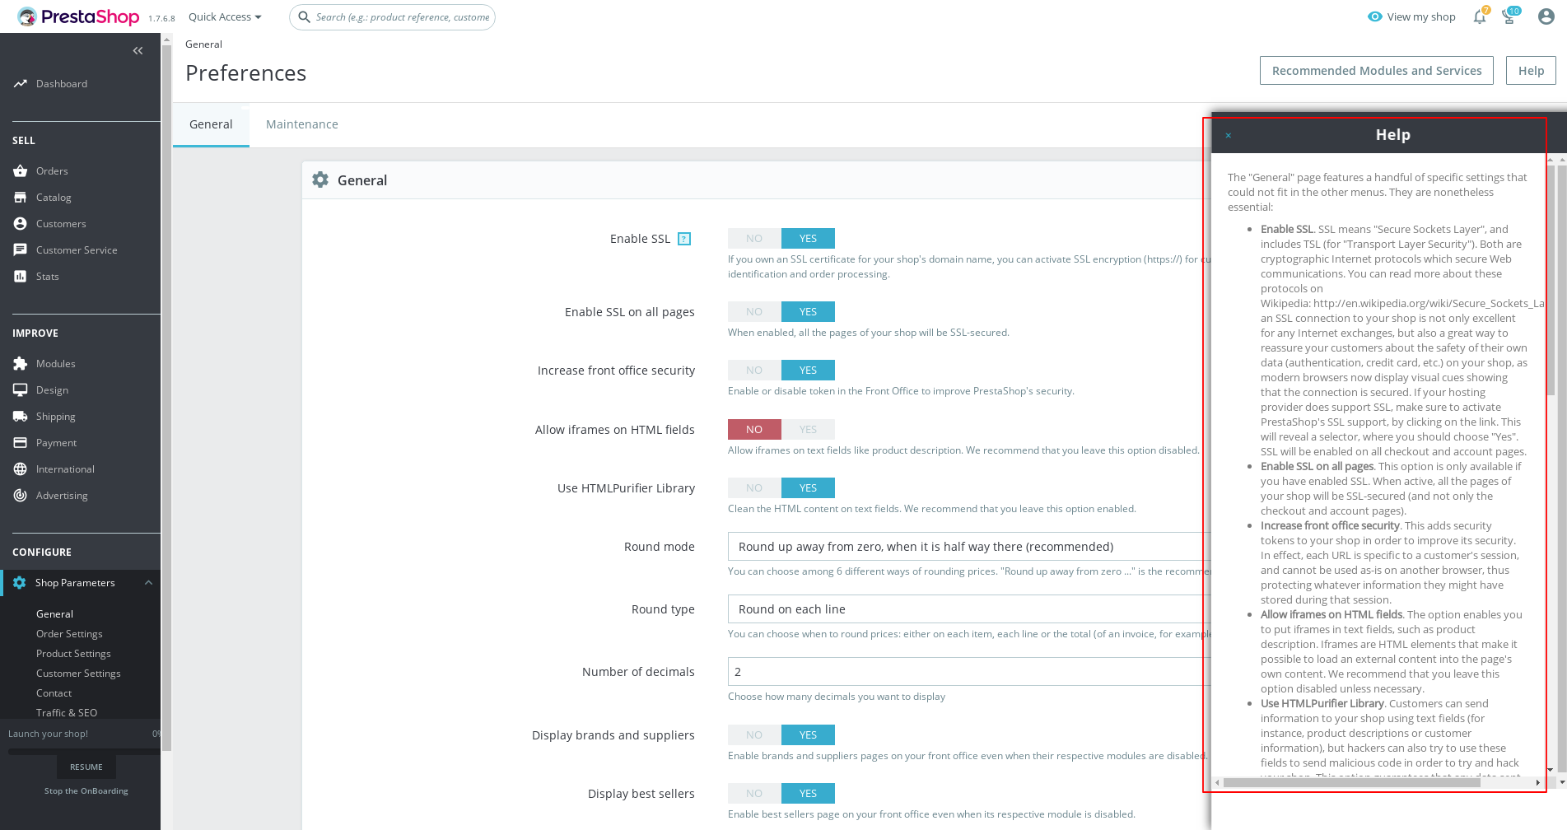
Task: Open Product Settings submenu item
Action: click(73, 654)
